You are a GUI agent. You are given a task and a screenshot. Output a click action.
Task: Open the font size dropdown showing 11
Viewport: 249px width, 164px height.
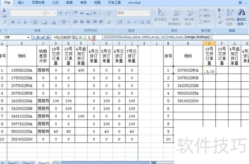[55, 13]
